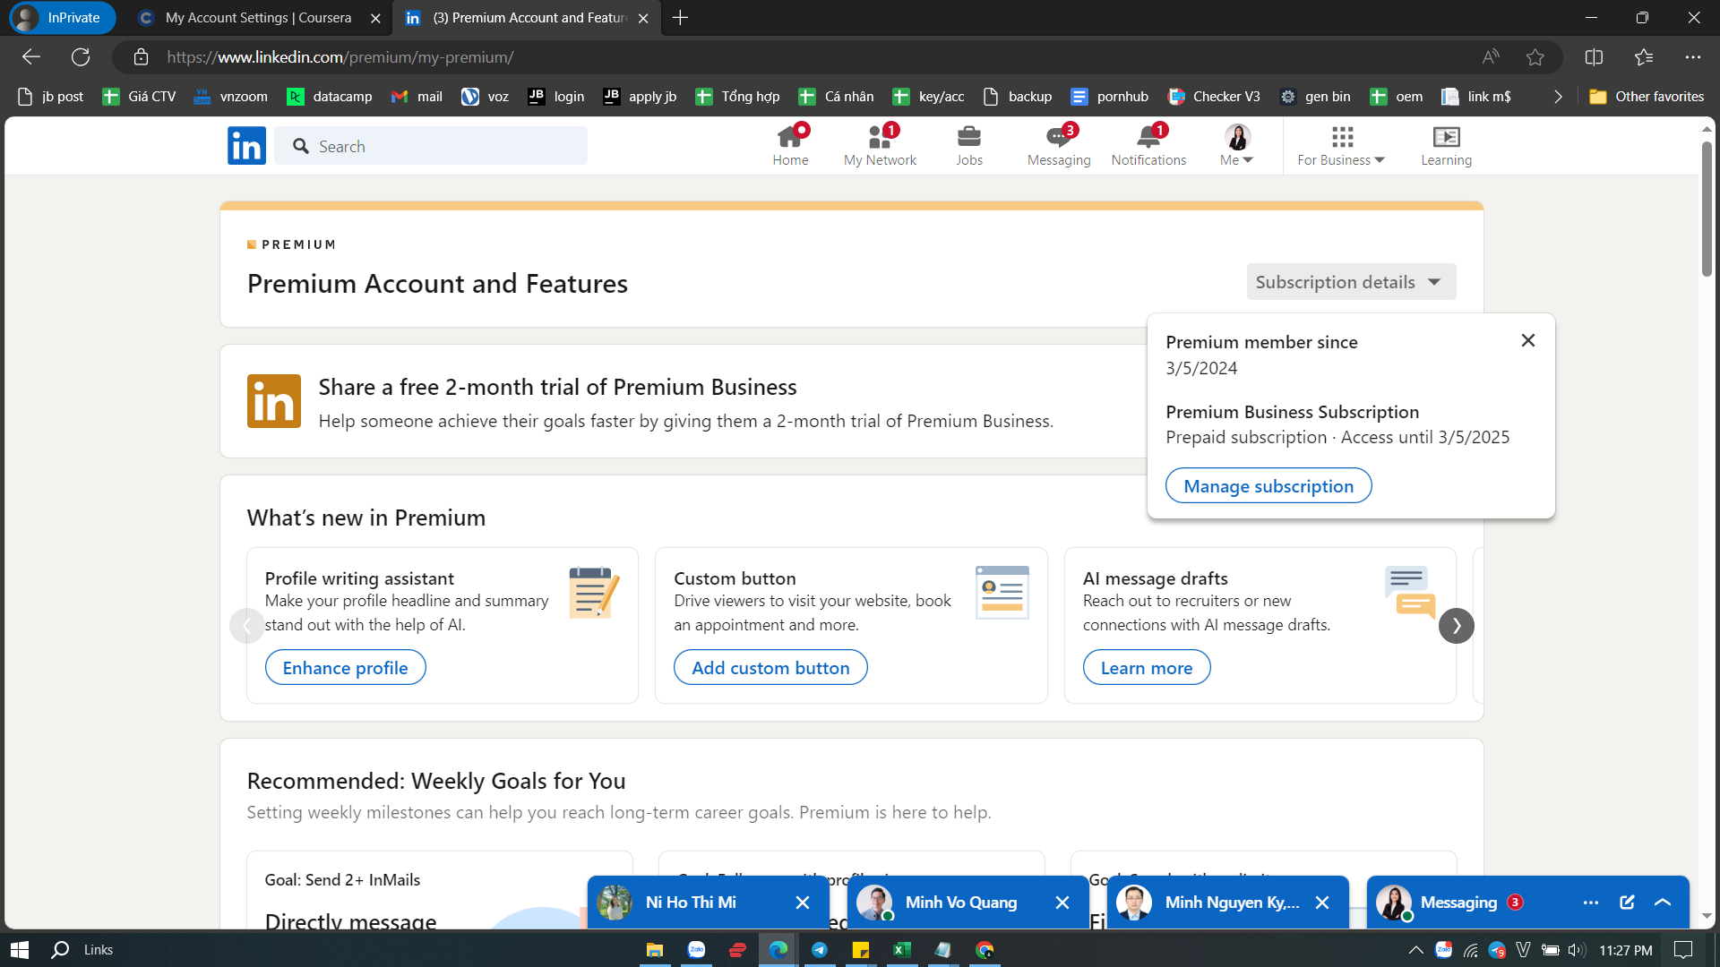
Task: Show hidden system tray icons
Action: point(1415,950)
